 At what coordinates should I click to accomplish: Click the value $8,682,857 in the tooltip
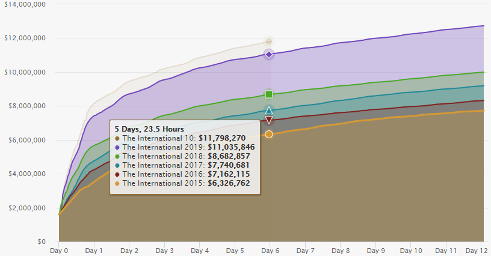point(229,156)
